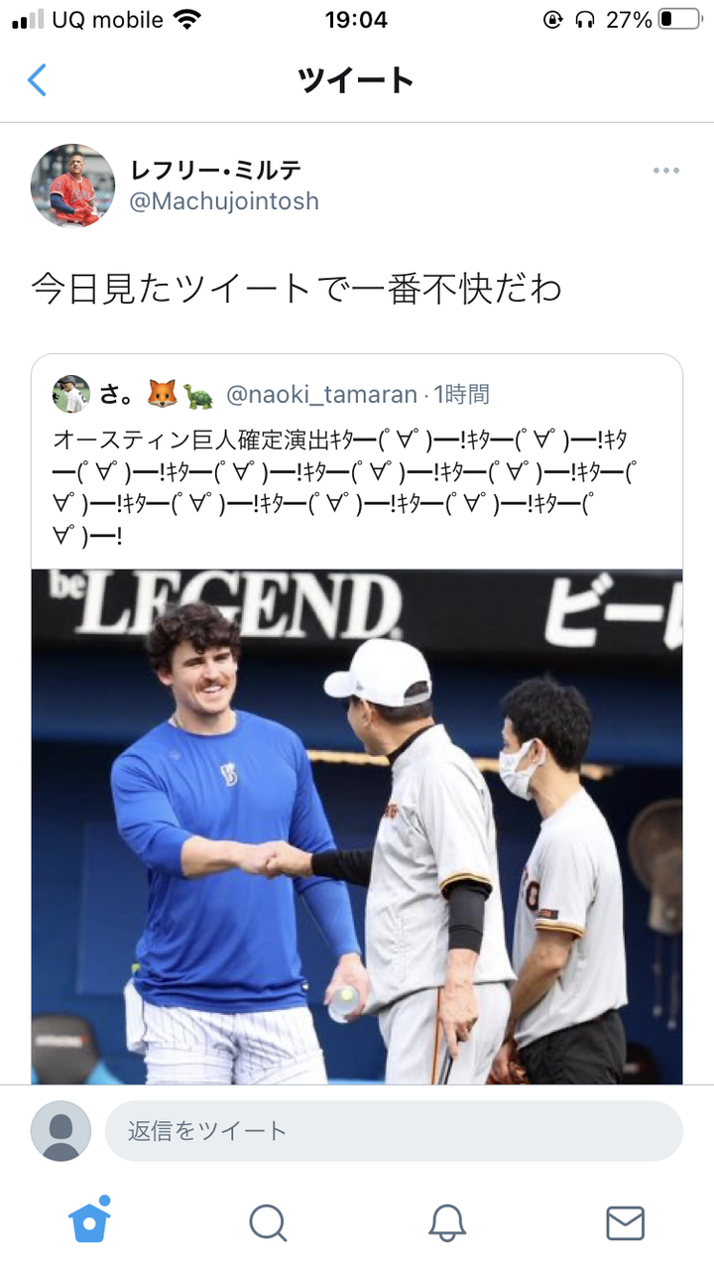View レフリー・ミルテ profile avatar

(x=72, y=186)
